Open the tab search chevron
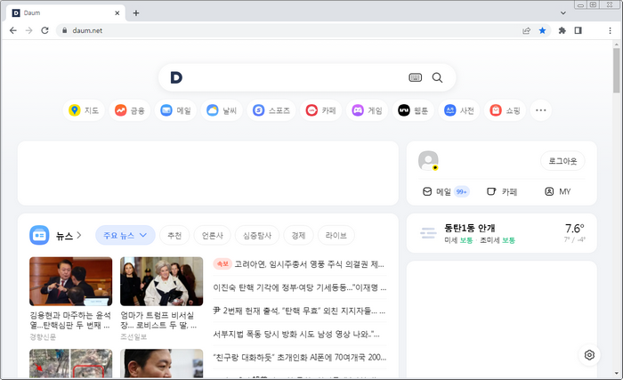This screenshot has width=623, height=380. (x=563, y=13)
